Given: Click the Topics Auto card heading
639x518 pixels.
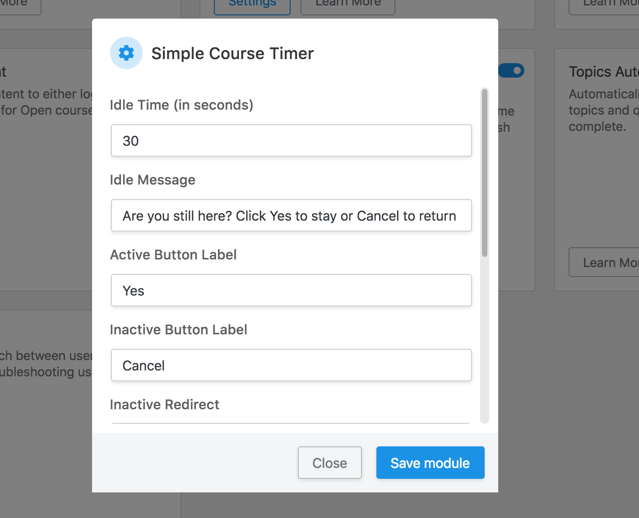Looking at the screenshot, I should [603, 72].
